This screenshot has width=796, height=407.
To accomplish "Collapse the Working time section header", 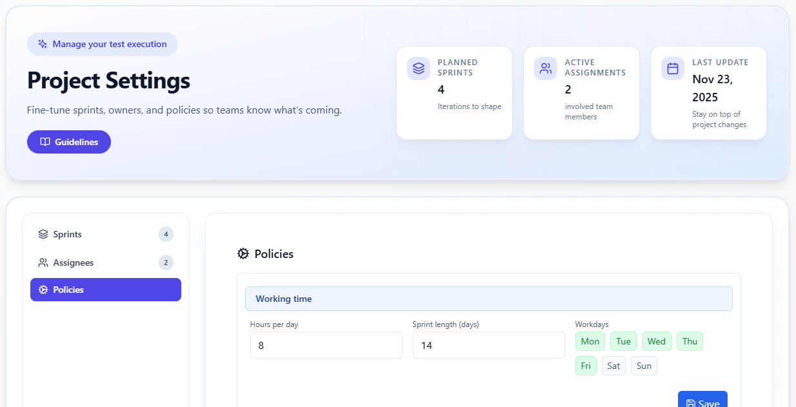I will pyautogui.click(x=488, y=298).
